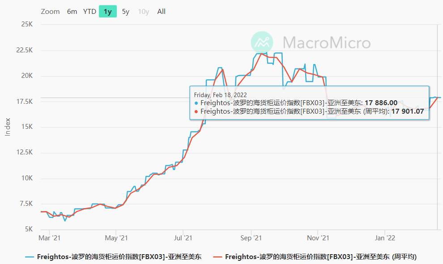Select the 5y zoom range

tap(125, 12)
